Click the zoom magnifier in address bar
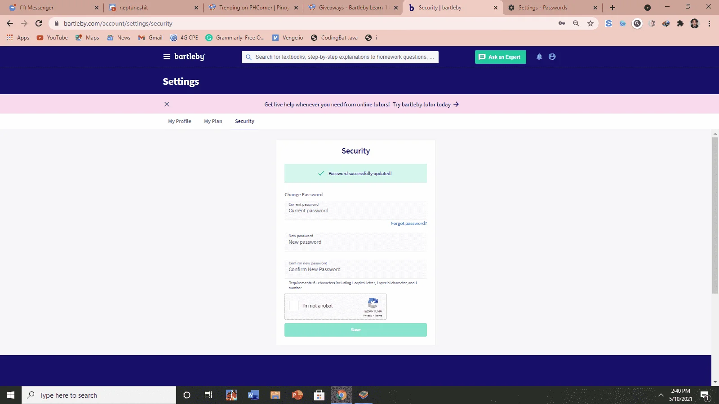Image resolution: width=719 pixels, height=404 pixels. 576,23
